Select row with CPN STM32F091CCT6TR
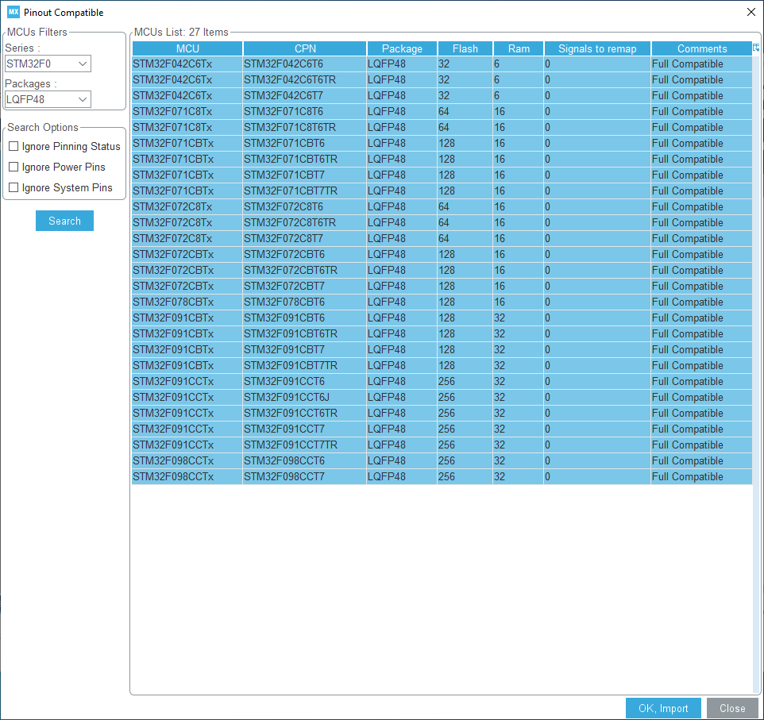Image resolution: width=764 pixels, height=720 pixels. tap(442, 413)
